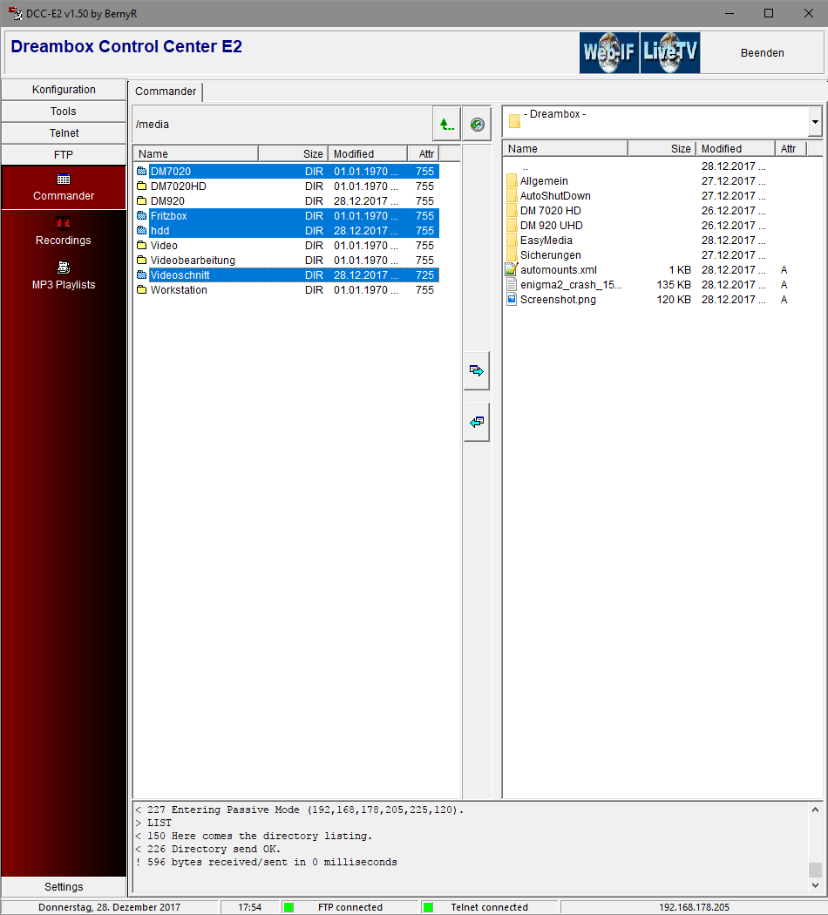828x915 pixels.
Task: Open the Recordings section icon
Action: point(64,224)
